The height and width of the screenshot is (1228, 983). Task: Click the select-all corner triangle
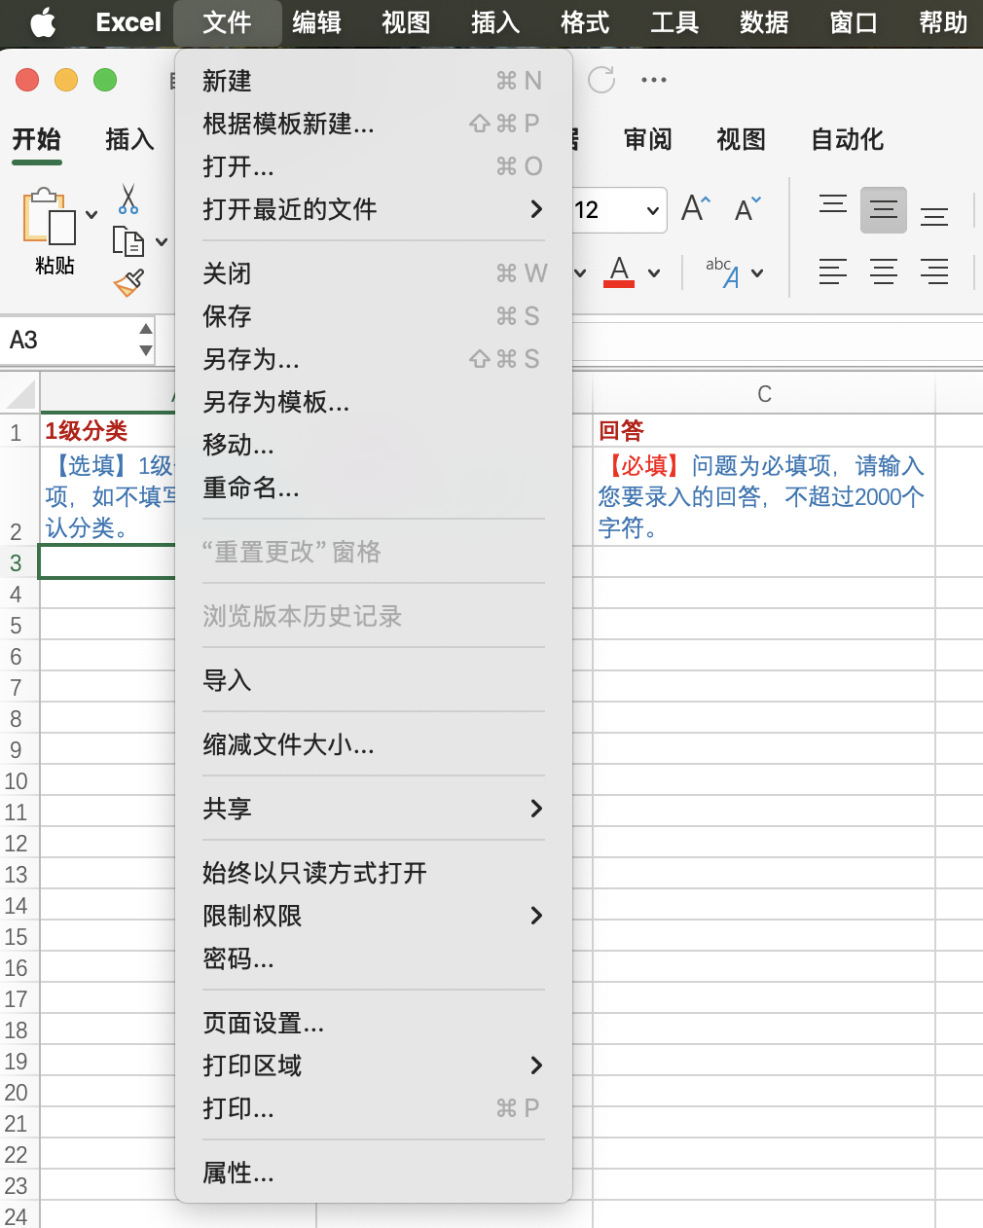point(20,394)
